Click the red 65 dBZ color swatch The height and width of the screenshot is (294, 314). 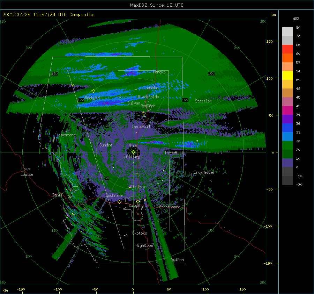287,49
